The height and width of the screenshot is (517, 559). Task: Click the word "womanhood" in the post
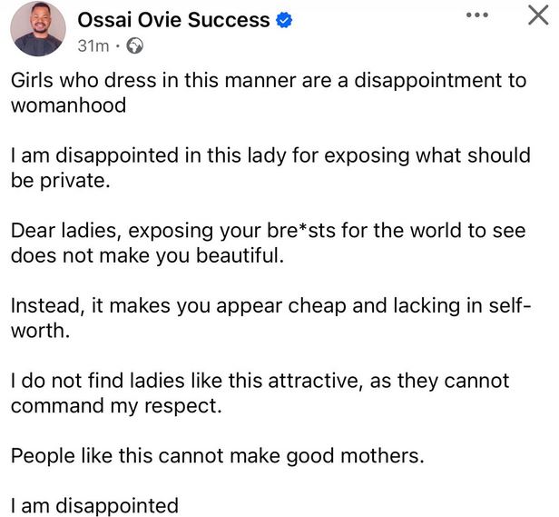[68, 104]
